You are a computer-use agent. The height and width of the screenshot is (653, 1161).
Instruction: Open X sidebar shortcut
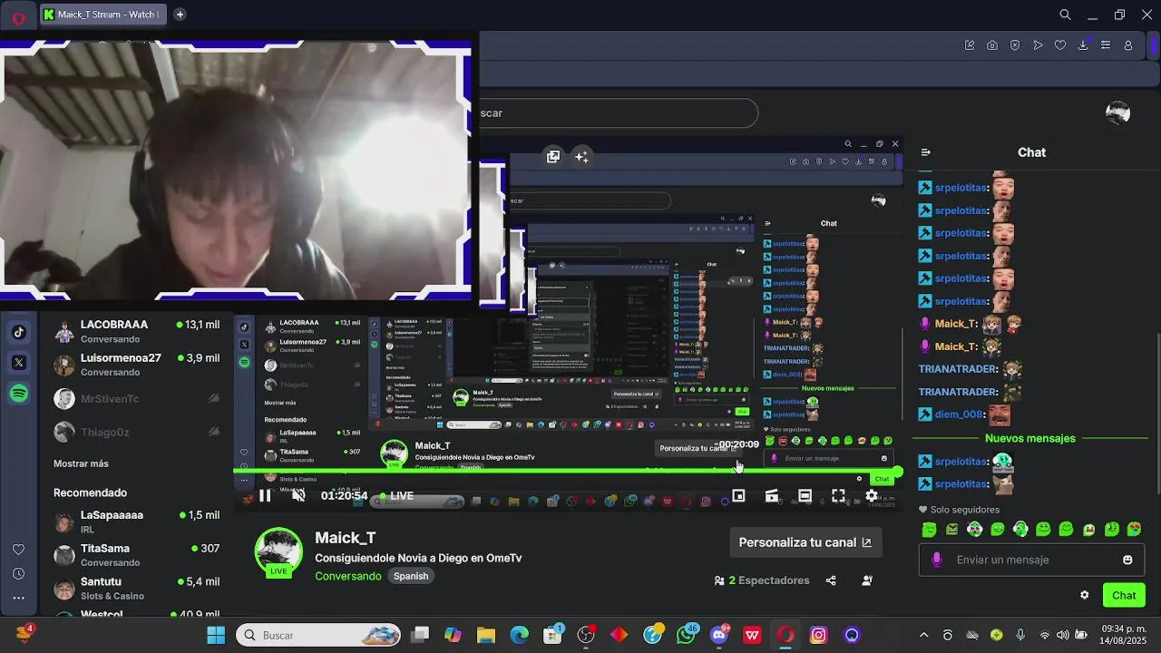click(19, 363)
